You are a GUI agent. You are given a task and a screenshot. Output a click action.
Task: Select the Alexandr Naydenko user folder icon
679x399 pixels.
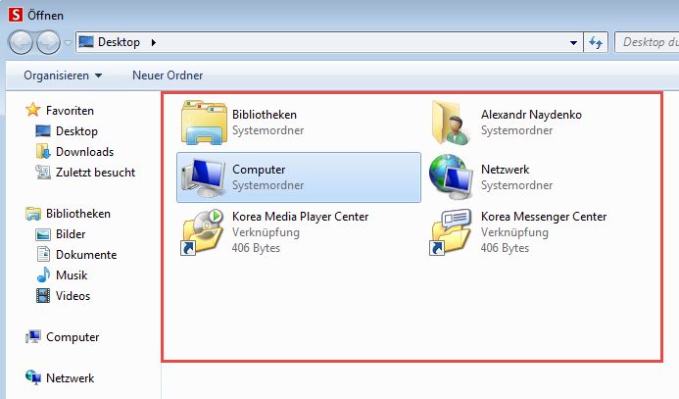(x=451, y=123)
